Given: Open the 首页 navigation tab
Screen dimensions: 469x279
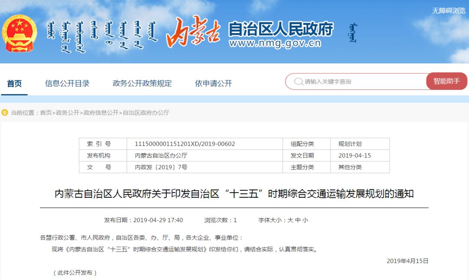Looking at the screenshot, I should coord(14,83).
